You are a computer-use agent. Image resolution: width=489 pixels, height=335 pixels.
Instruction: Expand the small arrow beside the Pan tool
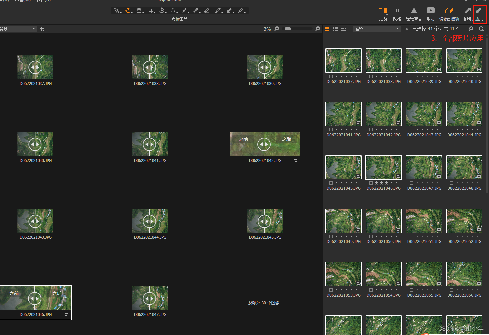132,13
